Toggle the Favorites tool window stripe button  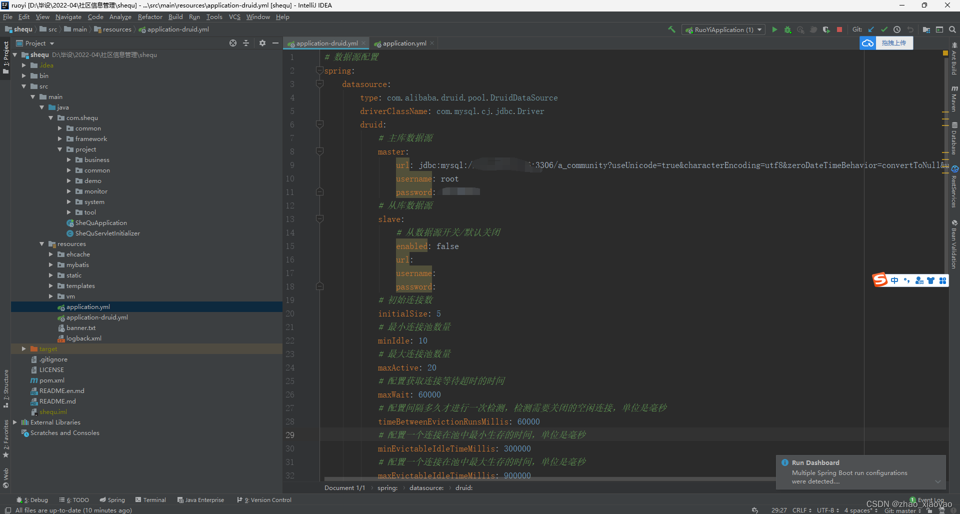5,438
